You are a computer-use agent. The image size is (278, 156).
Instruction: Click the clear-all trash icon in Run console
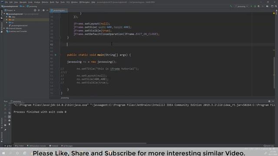click(x=10, y=124)
